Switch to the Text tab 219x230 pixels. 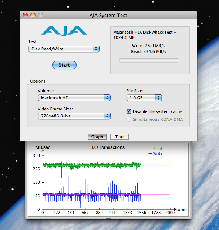pos(119,137)
